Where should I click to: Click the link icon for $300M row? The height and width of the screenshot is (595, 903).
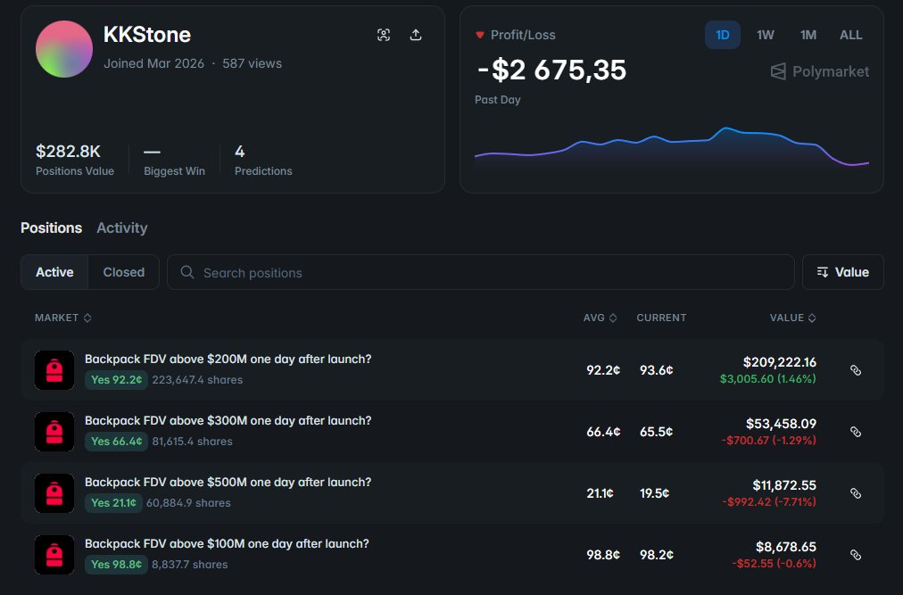coord(856,432)
